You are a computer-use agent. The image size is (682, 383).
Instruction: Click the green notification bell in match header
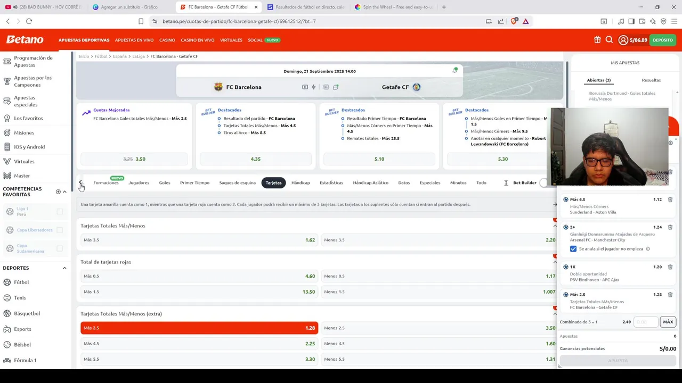[455, 70]
